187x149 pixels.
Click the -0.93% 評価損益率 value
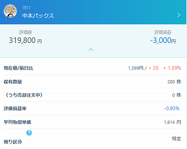click(x=172, y=108)
